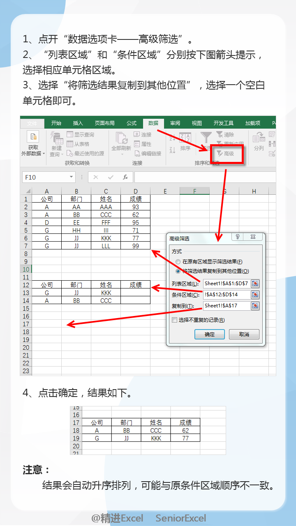Viewport: 296px width, 526px height.
Task: Click the help question mark in 高级筛选 dialog
Action: tap(237, 237)
